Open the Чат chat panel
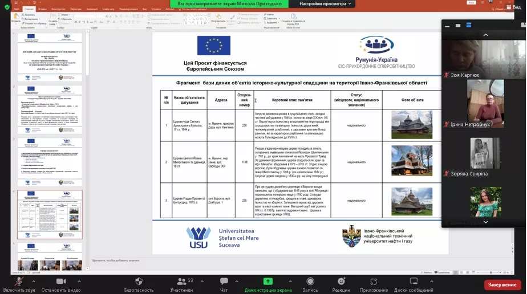Screen dimensions: 527x294 coord(224,281)
